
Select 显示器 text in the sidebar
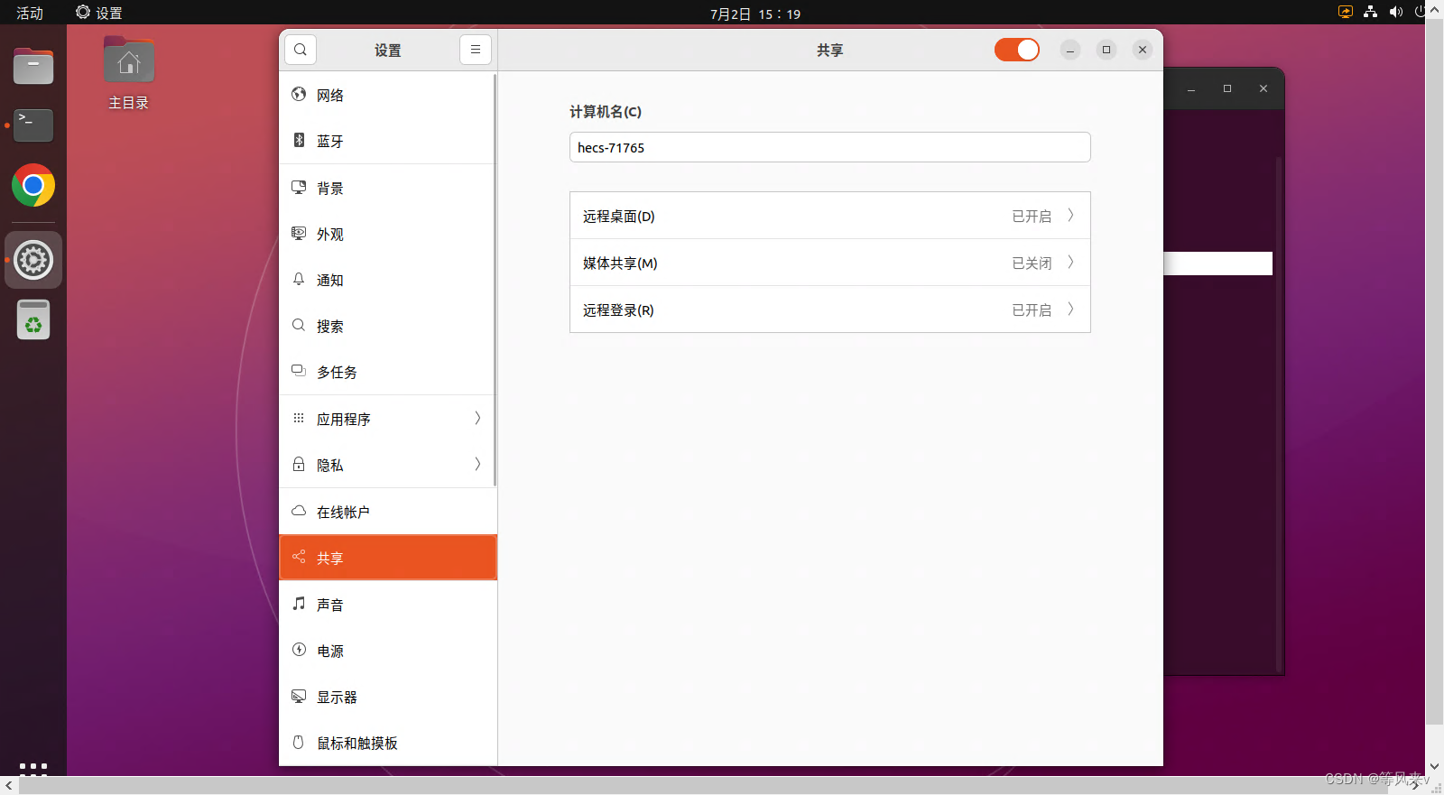click(337, 697)
